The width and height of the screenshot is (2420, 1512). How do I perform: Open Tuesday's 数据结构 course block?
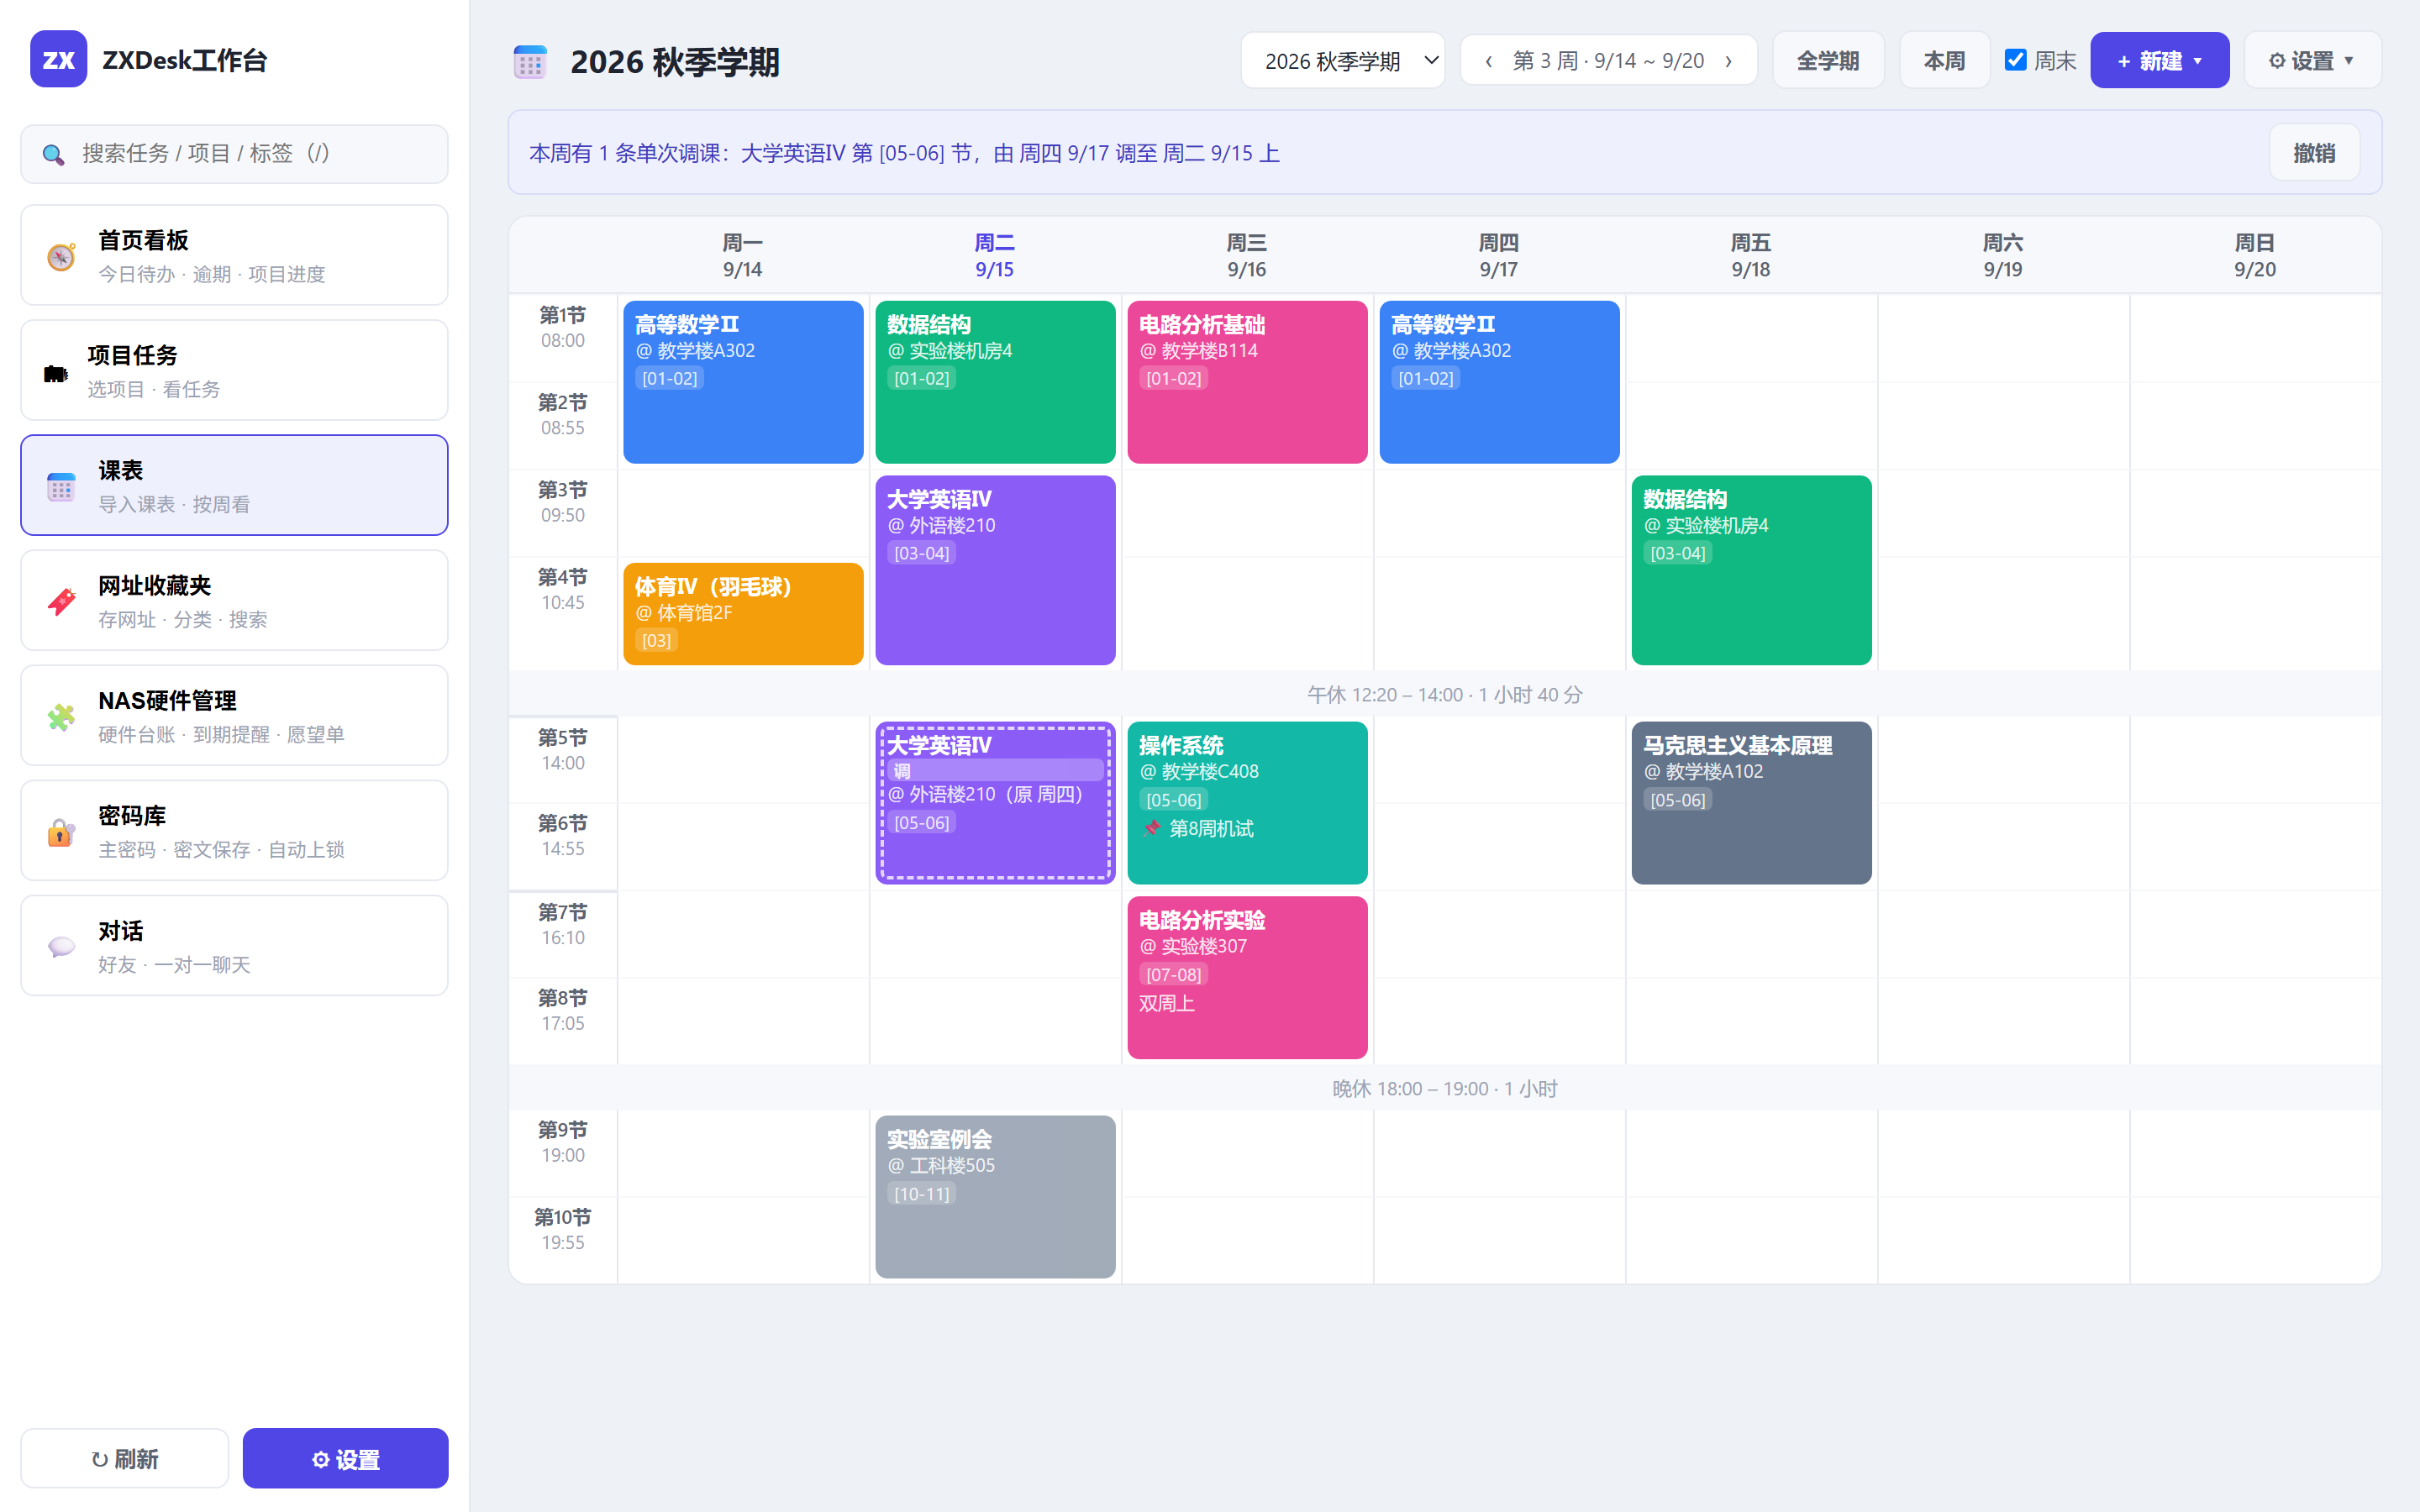point(995,382)
